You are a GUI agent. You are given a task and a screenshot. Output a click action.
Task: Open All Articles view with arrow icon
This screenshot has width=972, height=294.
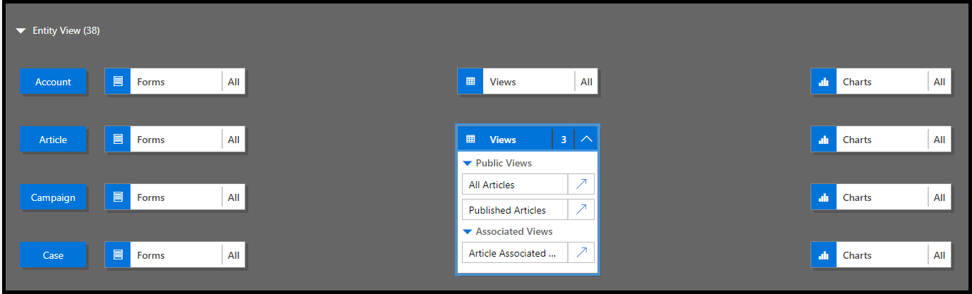(x=581, y=185)
